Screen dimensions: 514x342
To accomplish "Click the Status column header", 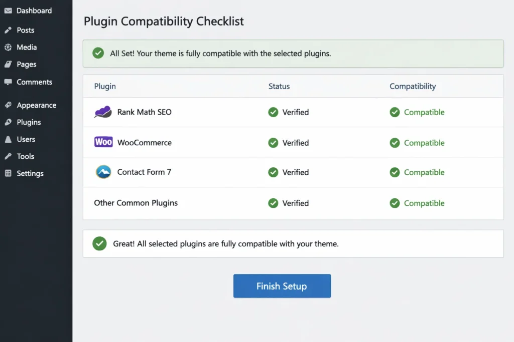I will (279, 86).
